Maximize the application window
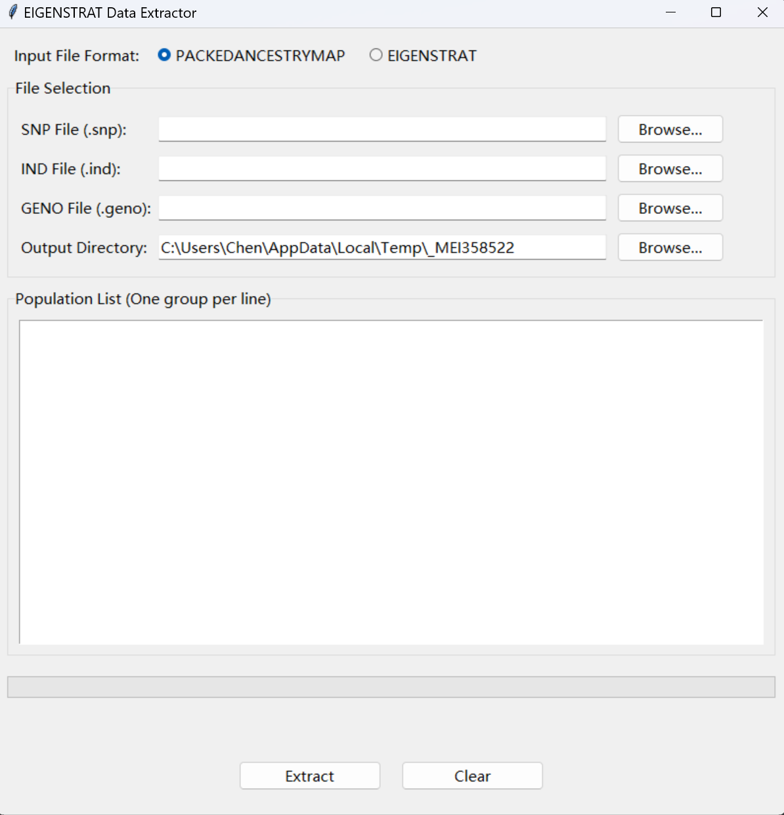This screenshot has height=815, width=784. pos(716,12)
